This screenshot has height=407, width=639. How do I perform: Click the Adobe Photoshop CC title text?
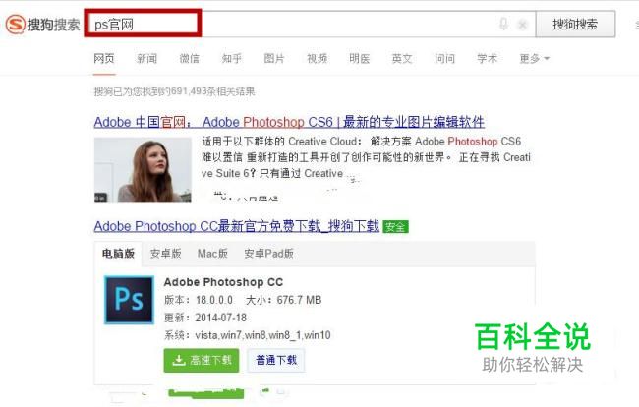223,282
